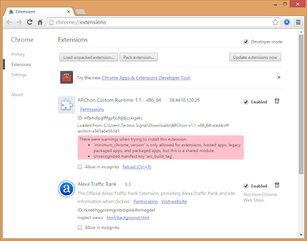Click the Reload (Ctrl+R) link

137,167
